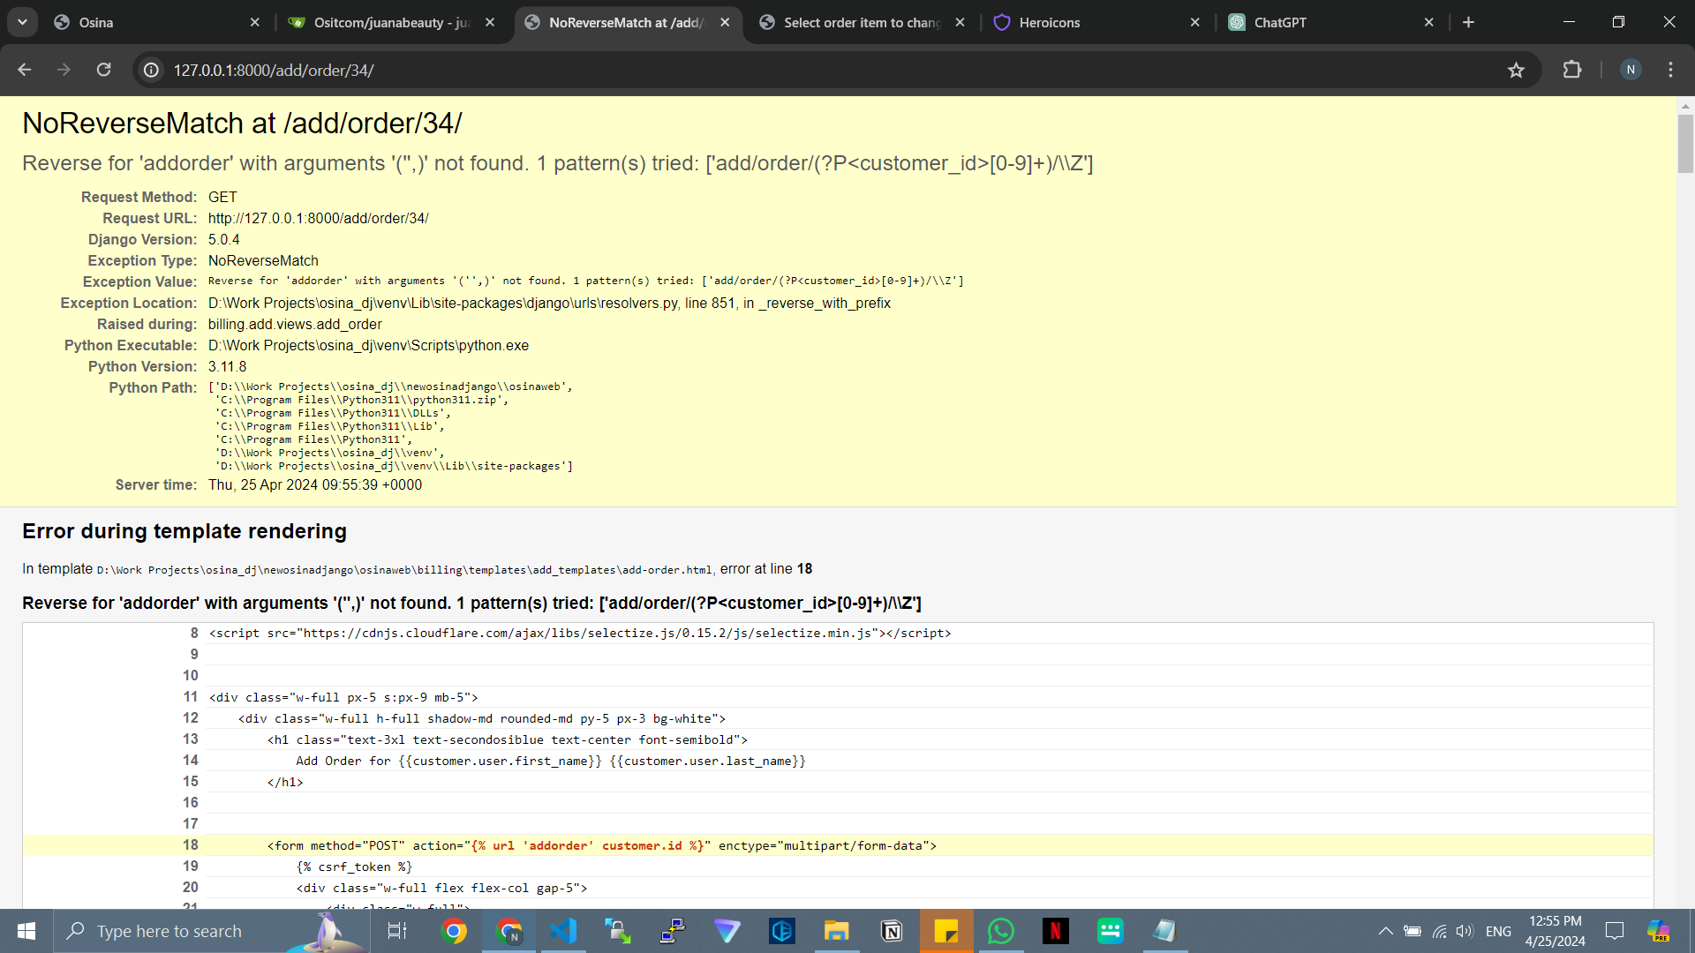Open Chrome profile avatar N
Screen dimensions: 1695x953
1631,70
